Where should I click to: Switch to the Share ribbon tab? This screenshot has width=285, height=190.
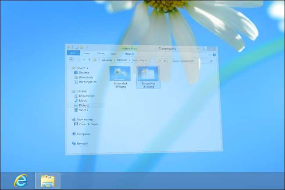(x=100, y=53)
